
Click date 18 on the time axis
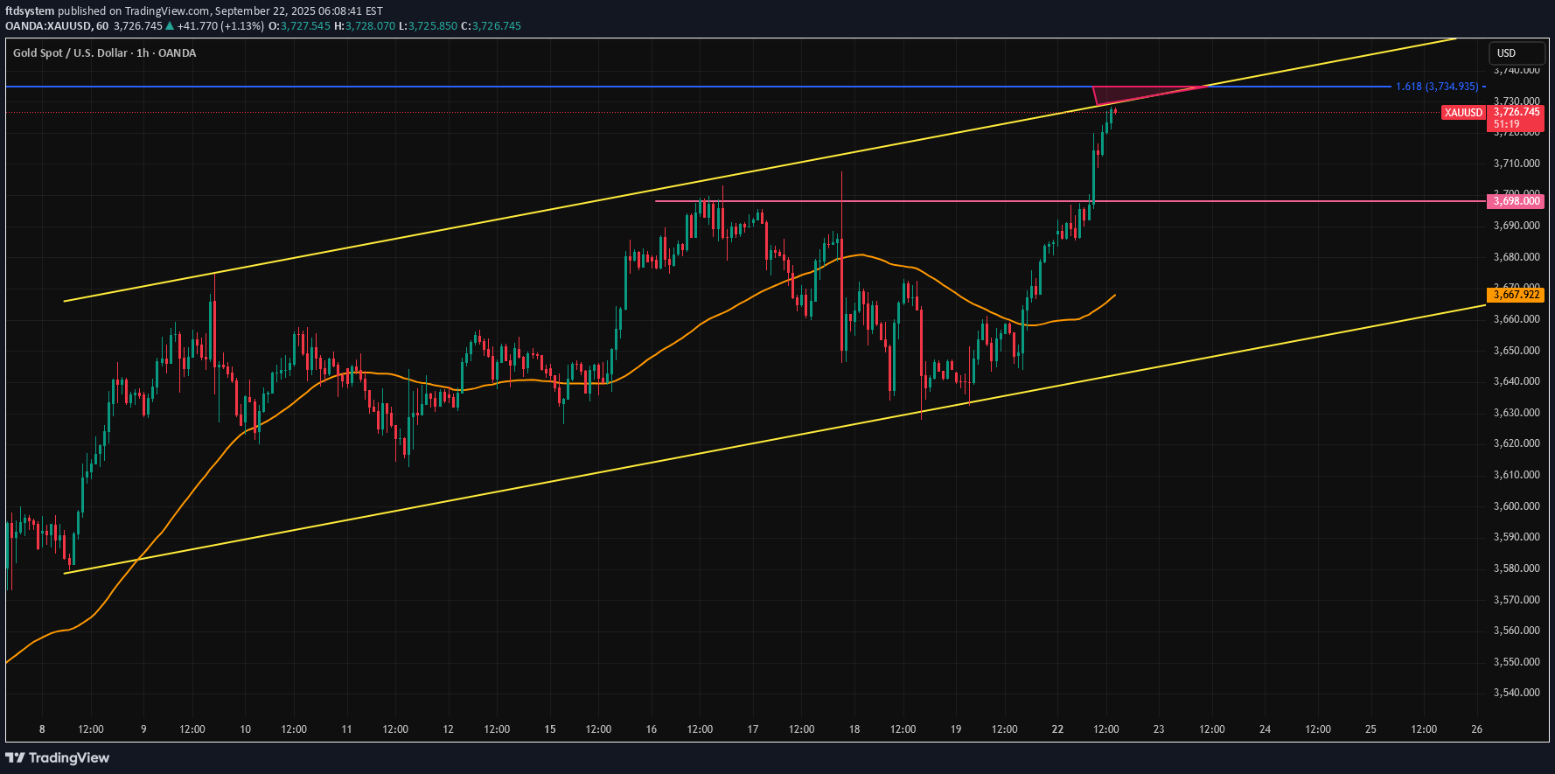[854, 729]
